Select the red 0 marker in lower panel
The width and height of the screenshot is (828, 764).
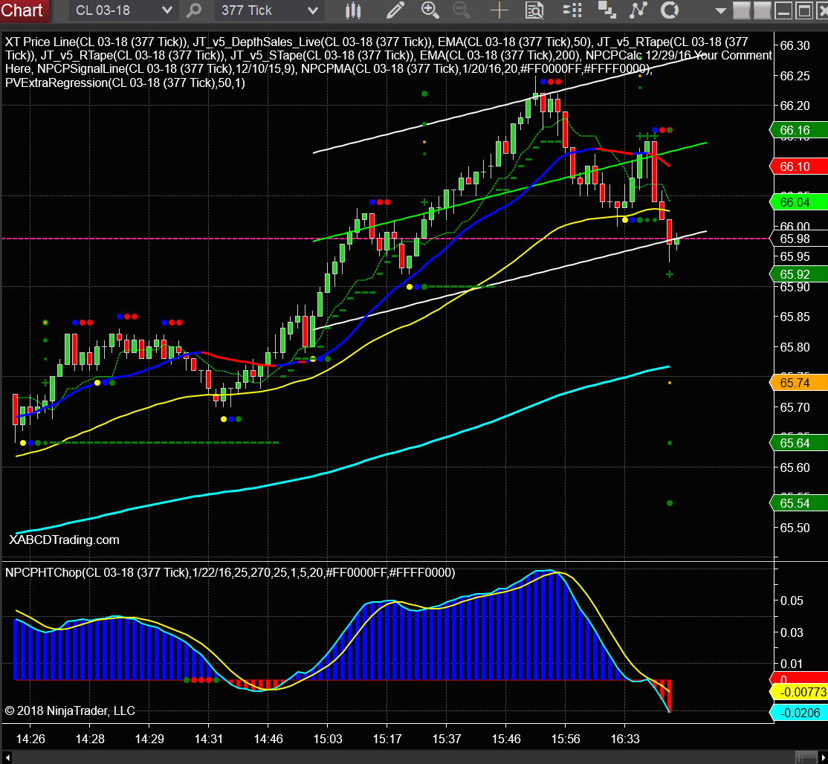tap(799, 679)
